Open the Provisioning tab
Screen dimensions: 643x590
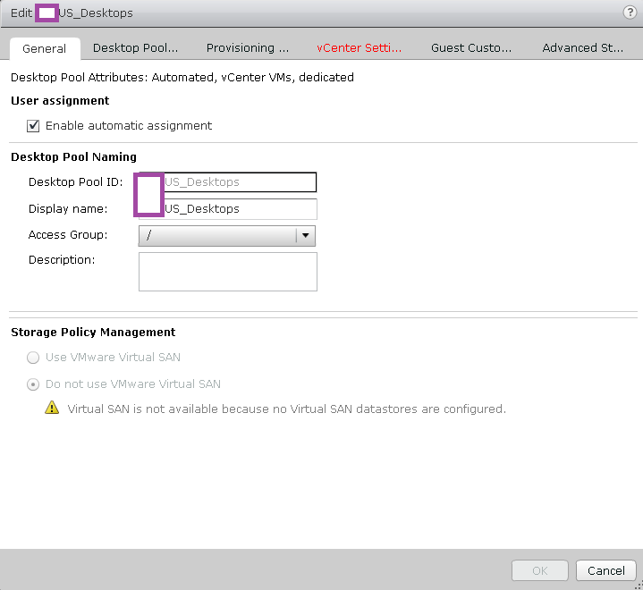coord(248,48)
